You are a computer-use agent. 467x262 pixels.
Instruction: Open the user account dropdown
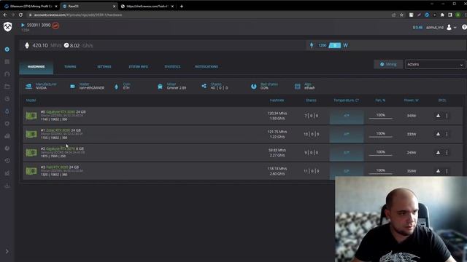(x=452, y=28)
